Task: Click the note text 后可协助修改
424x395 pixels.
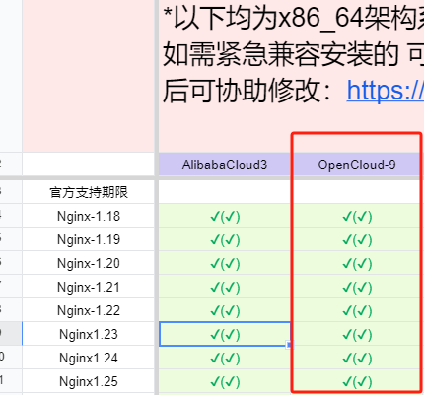Action: pyautogui.click(x=247, y=91)
